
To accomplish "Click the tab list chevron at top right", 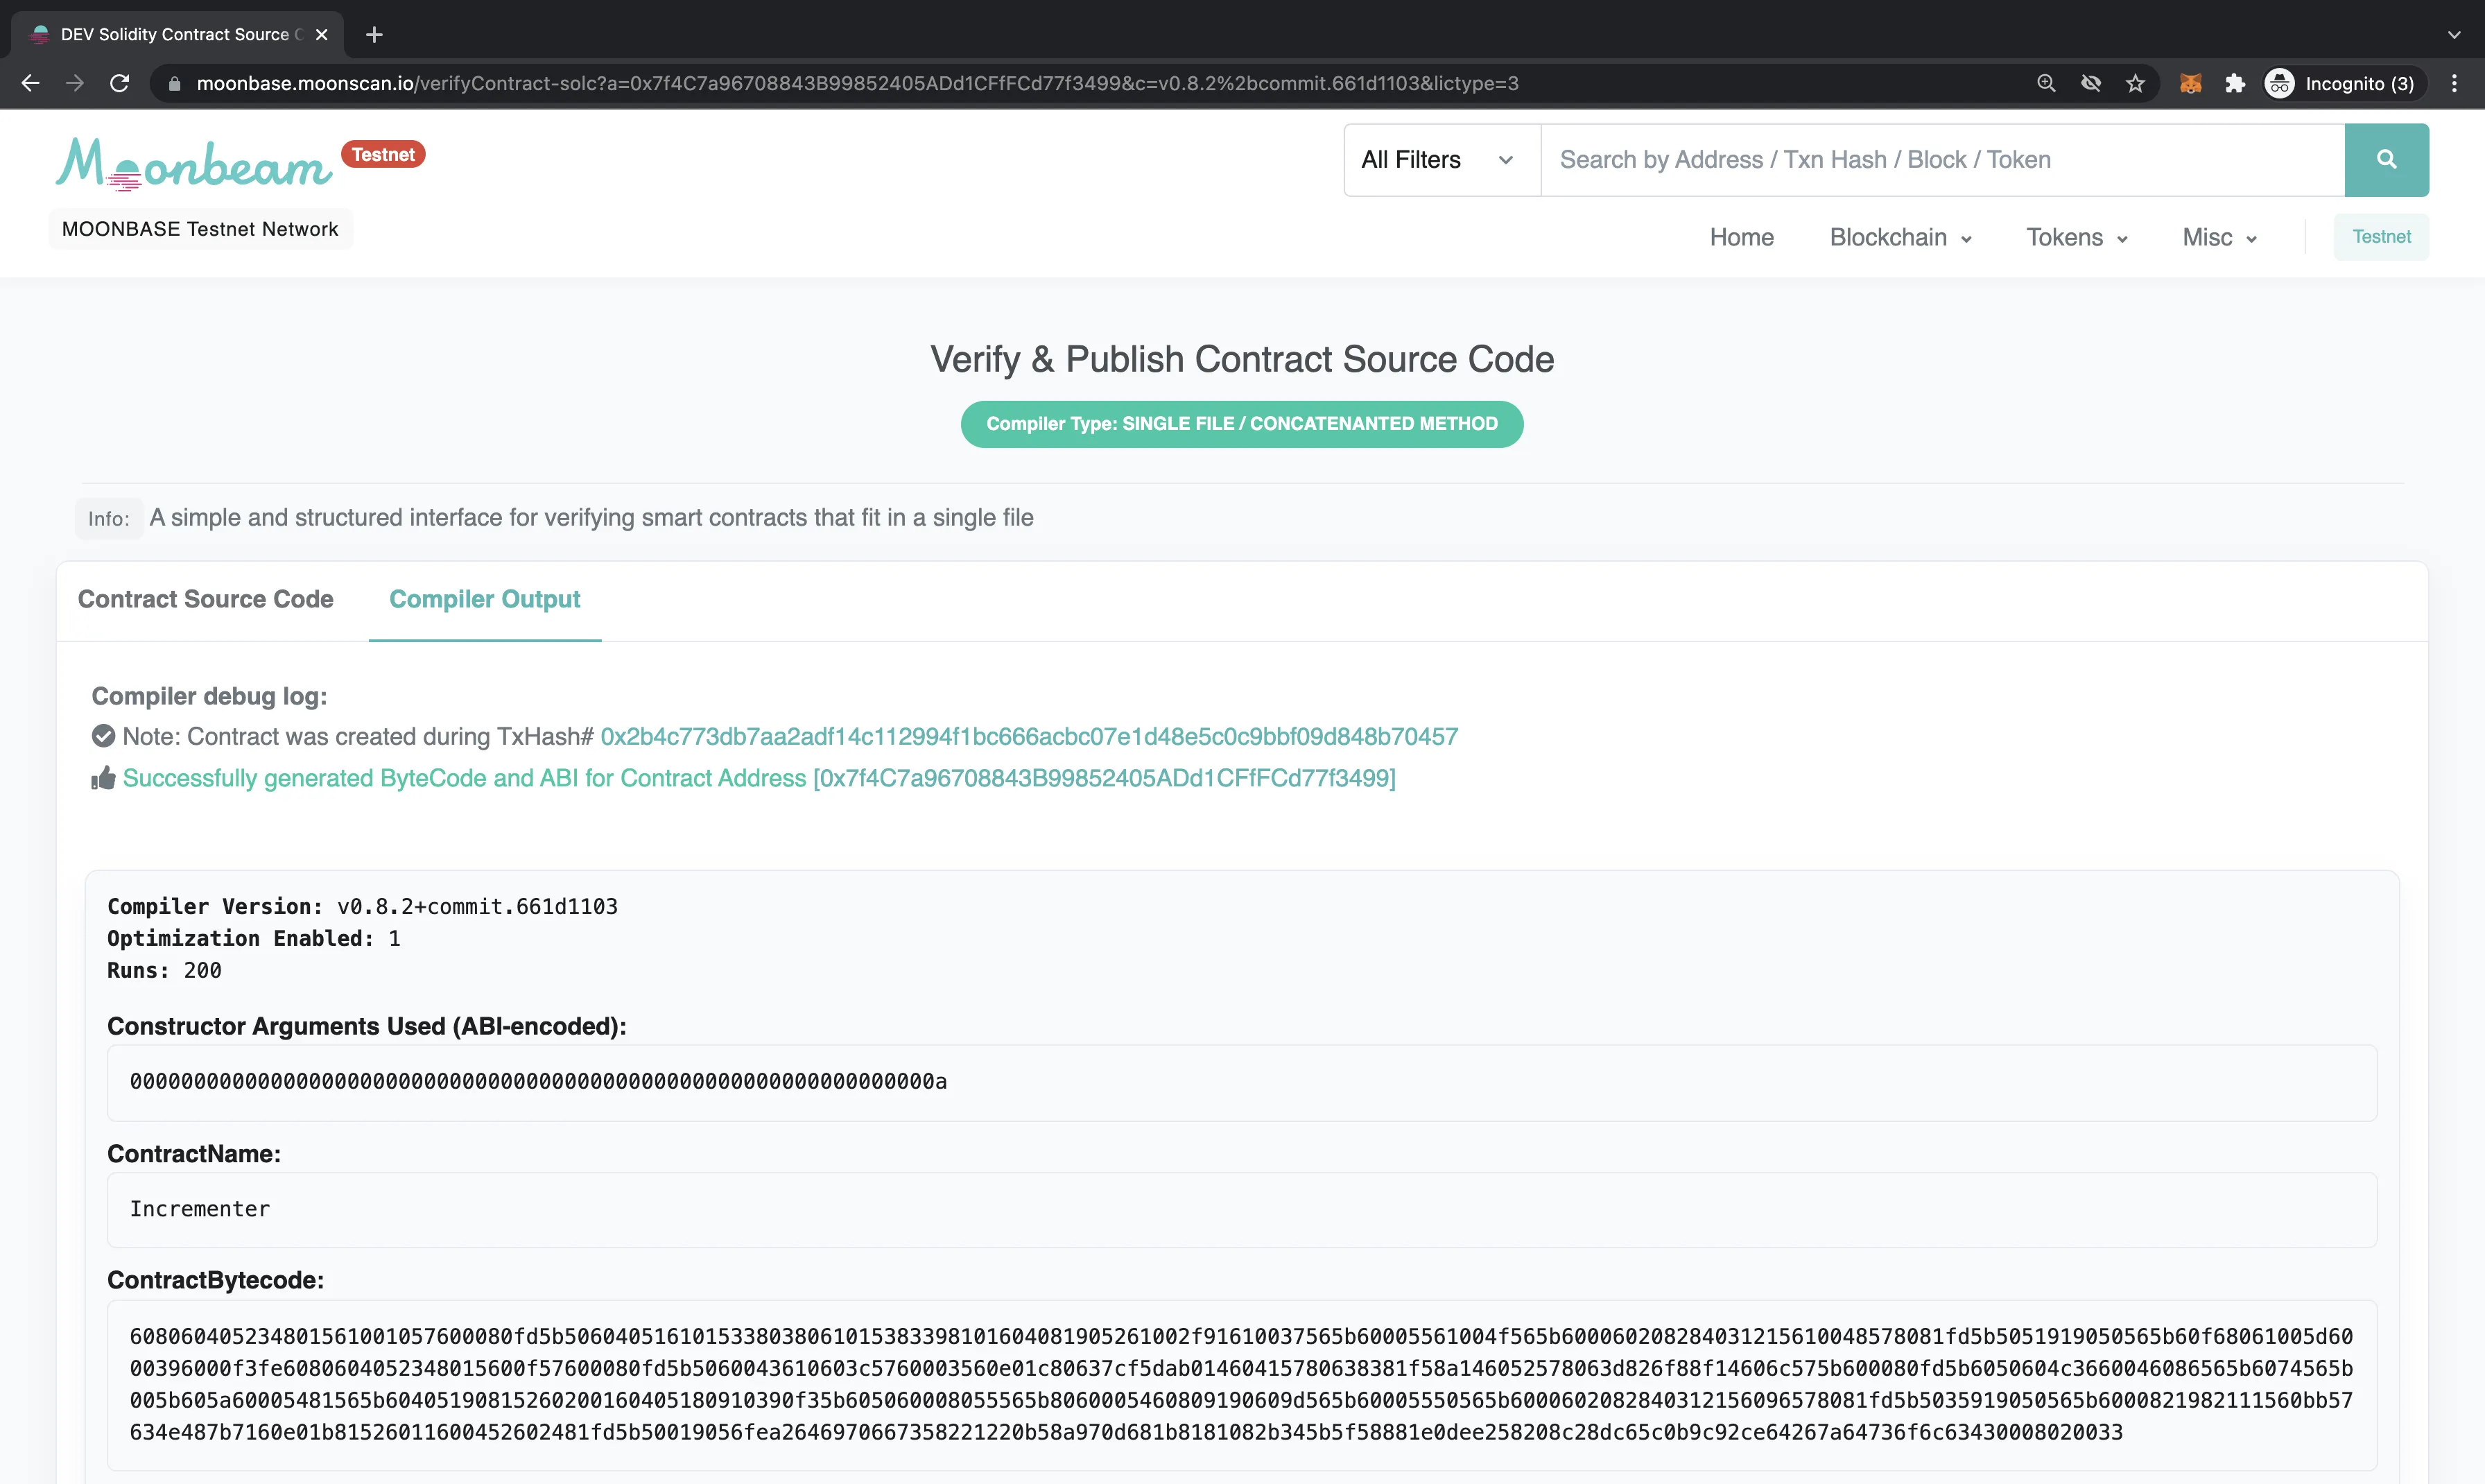I will tap(2454, 34).
